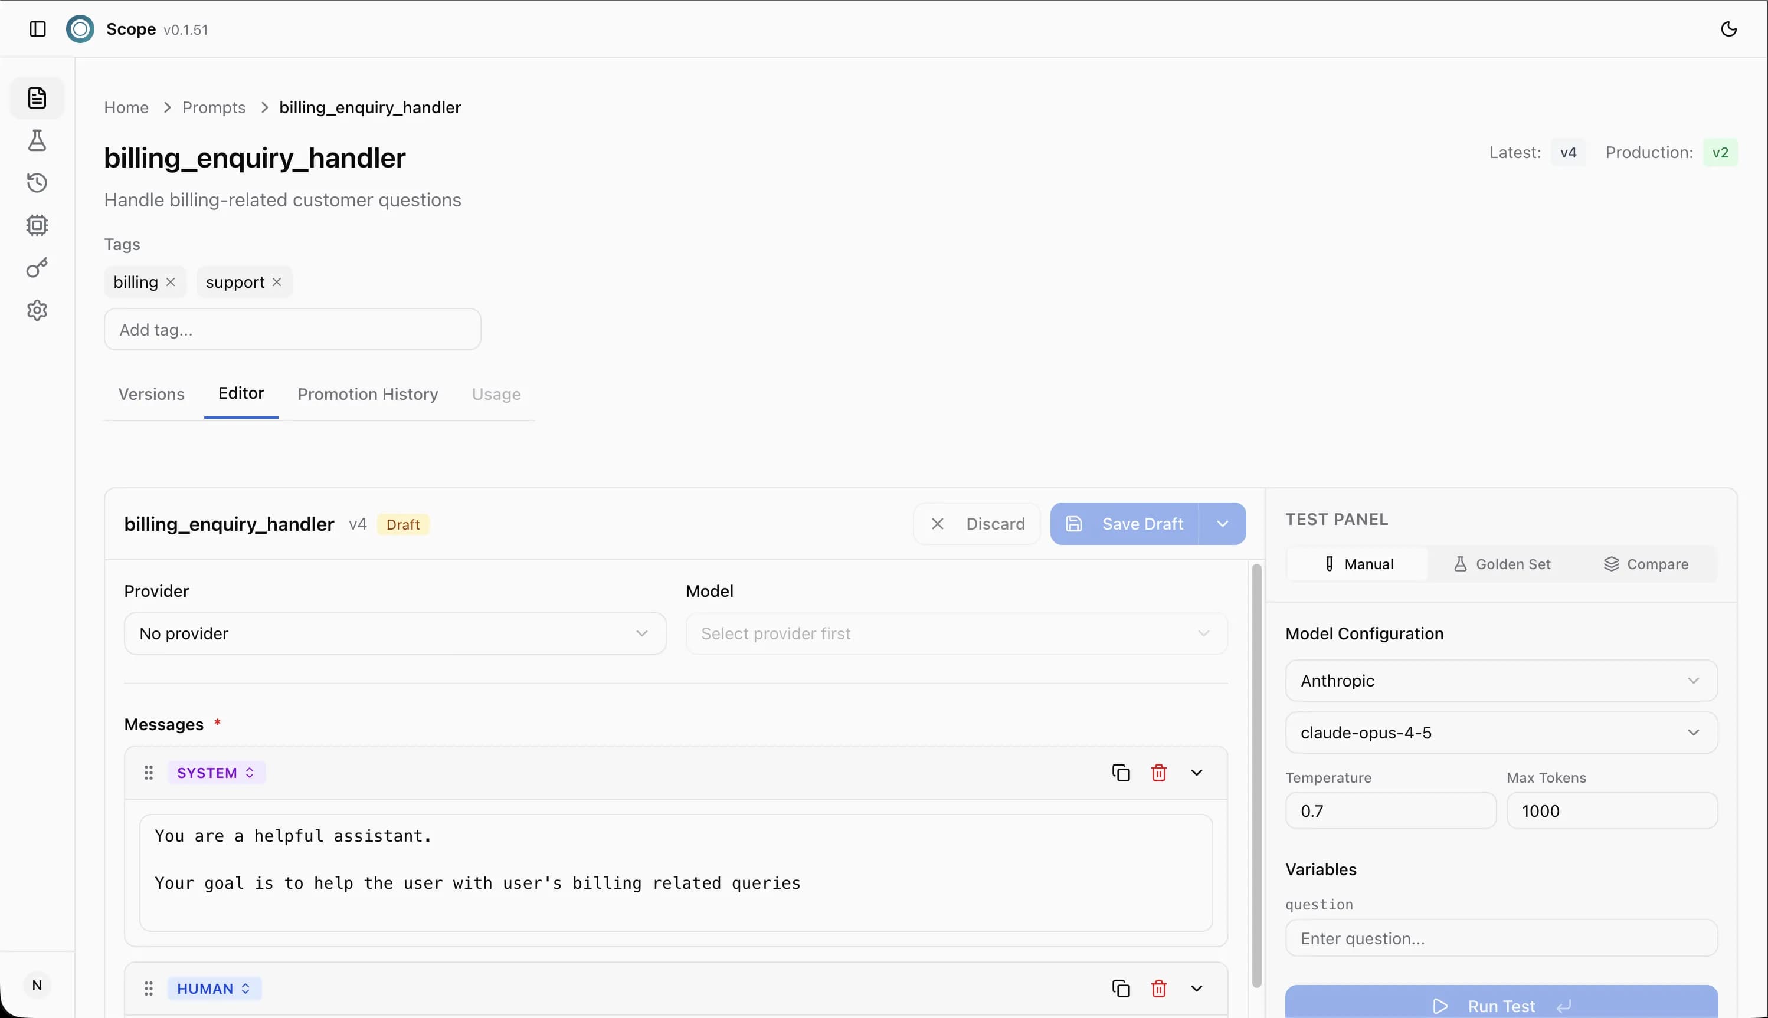
Task: Click the editor vertical scrollbar
Action: [1257, 776]
